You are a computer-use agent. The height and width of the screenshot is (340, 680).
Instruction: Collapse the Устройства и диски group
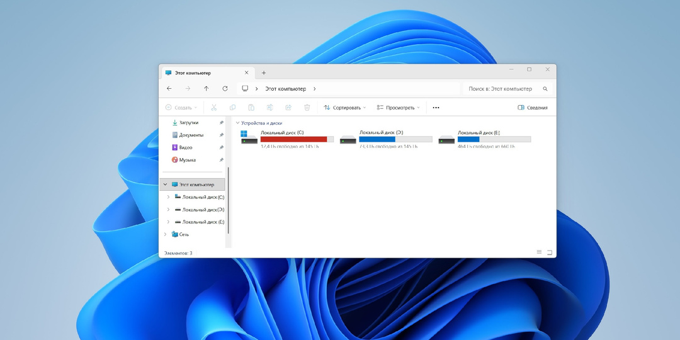(x=237, y=123)
